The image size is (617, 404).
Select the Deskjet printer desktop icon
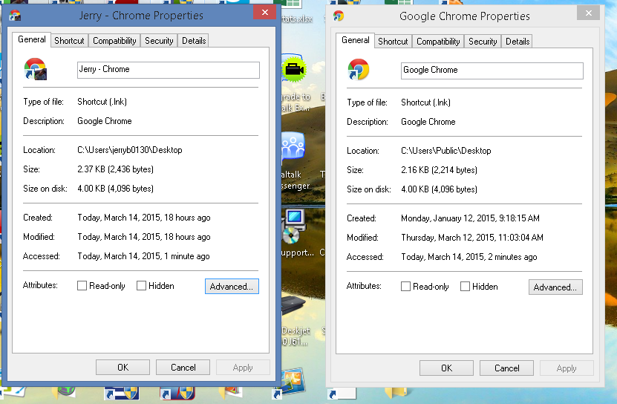293,305
